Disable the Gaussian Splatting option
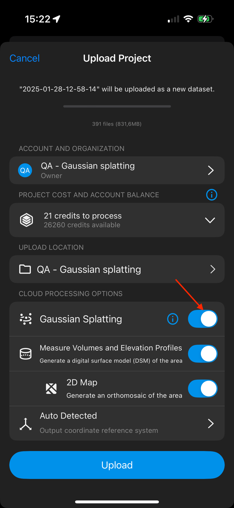The width and height of the screenshot is (234, 508). (203, 319)
